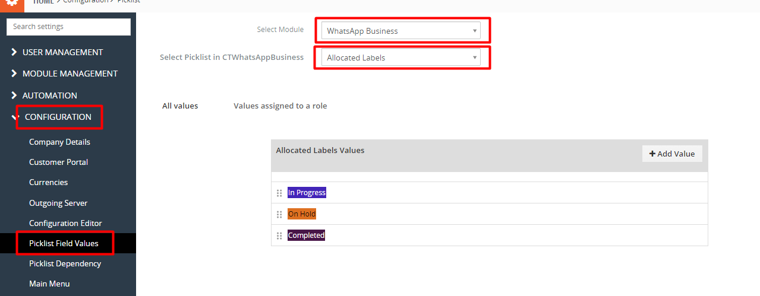Expand the Automation sidebar section
This screenshot has width=760, height=296.
point(44,96)
